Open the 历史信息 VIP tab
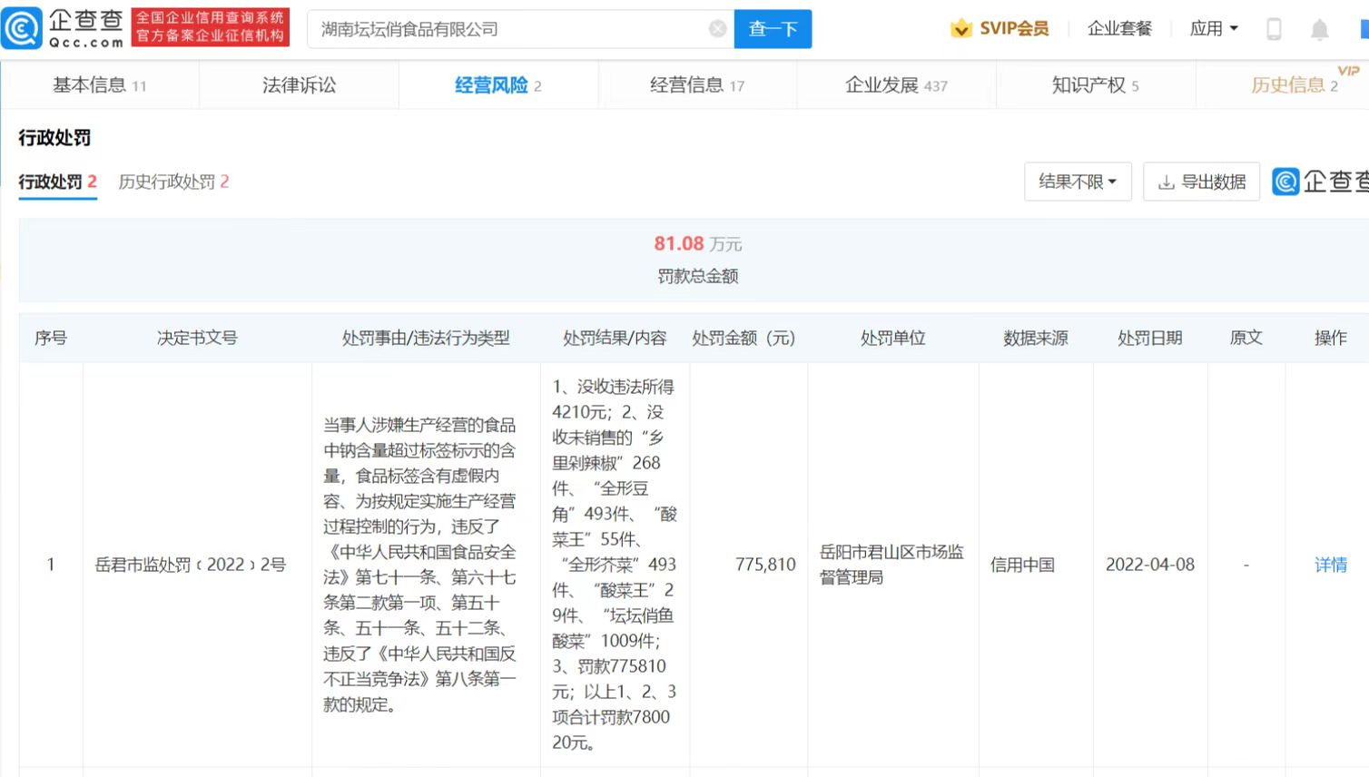1369x777 pixels. click(x=1294, y=85)
